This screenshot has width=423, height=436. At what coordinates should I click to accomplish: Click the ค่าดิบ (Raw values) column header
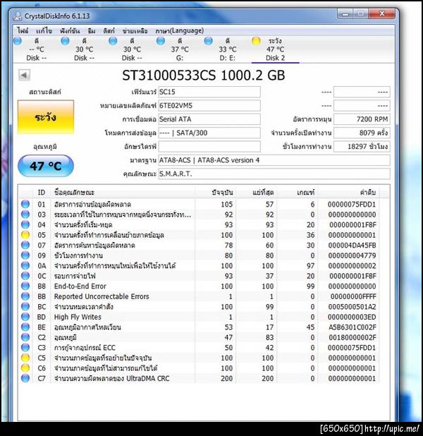349,192
